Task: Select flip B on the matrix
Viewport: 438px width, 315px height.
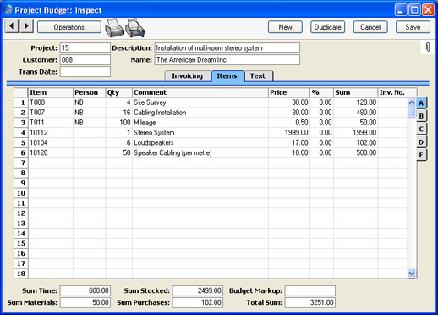Action: [x=421, y=116]
